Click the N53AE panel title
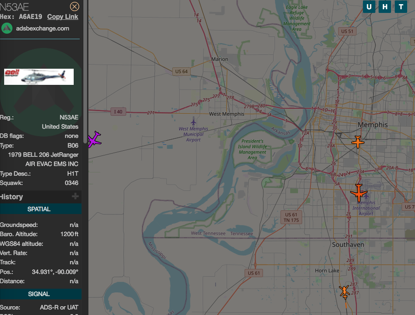This screenshot has width=415, height=315. click(x=14, y=7)
